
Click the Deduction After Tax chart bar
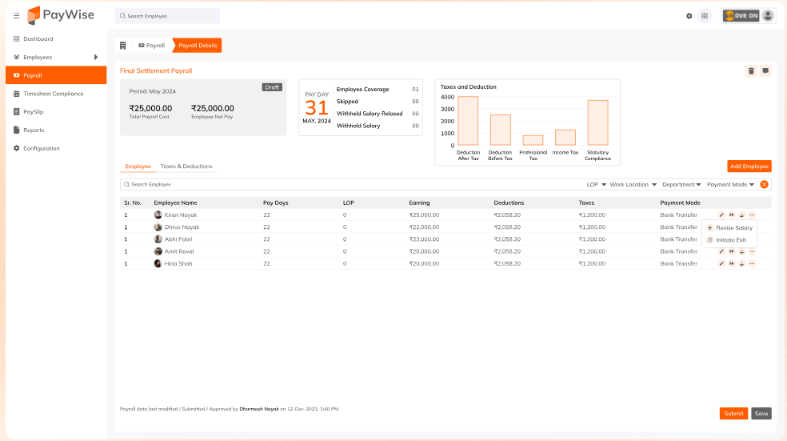point(468,121)
